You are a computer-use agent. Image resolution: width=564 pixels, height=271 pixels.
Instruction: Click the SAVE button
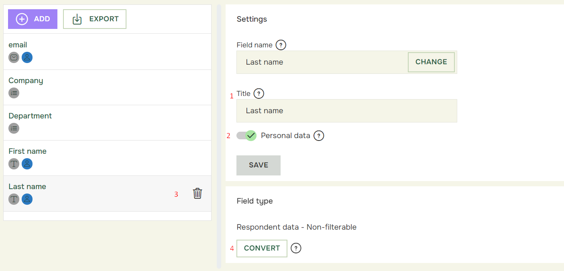pos(259,165)
